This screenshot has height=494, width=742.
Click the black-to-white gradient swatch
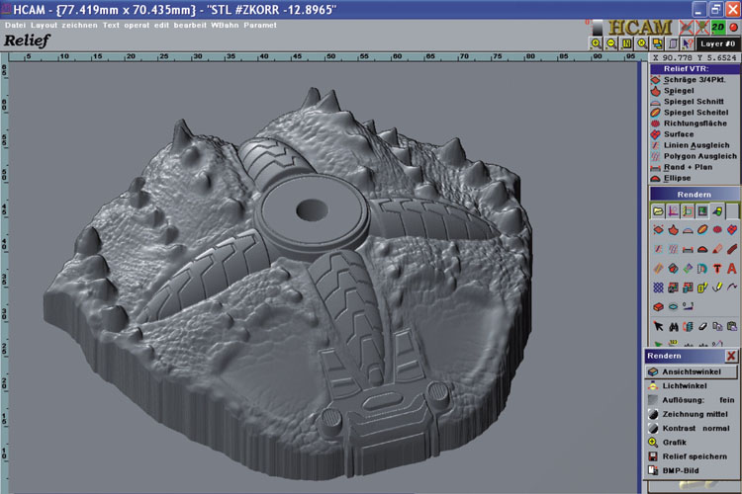click(598, 28)
